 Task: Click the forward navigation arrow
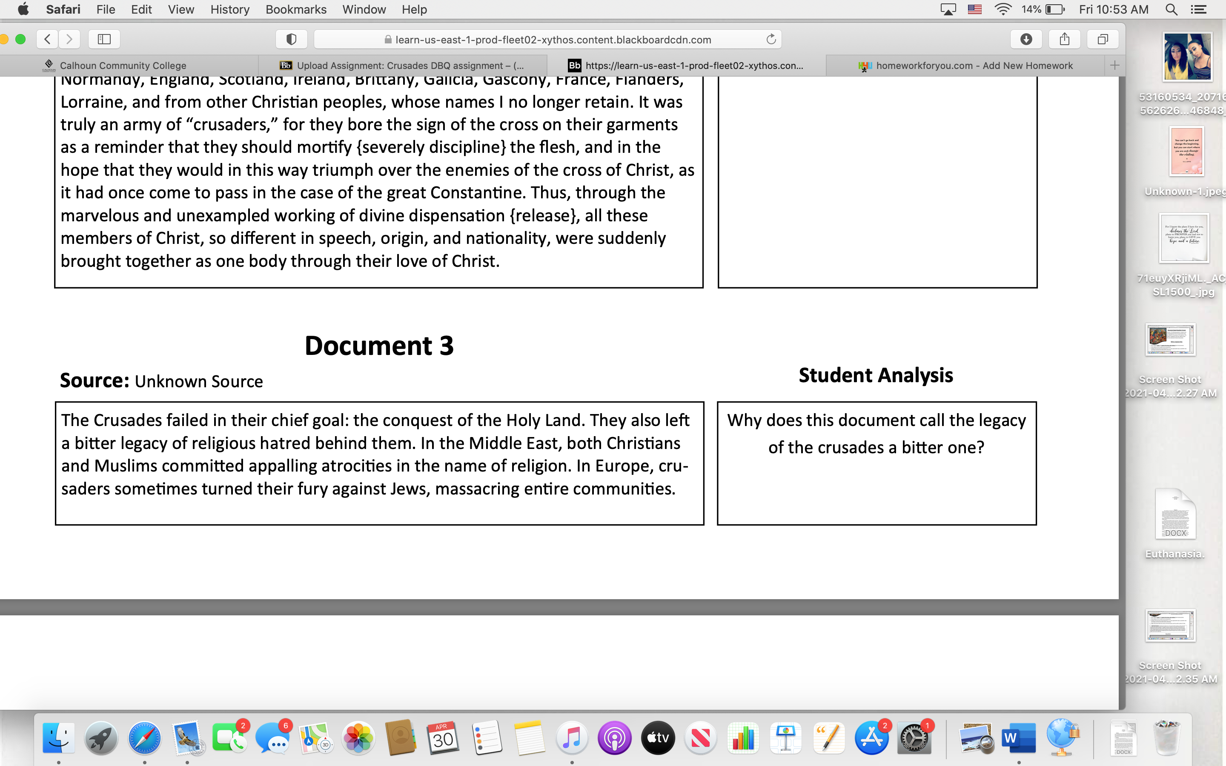[x=69, y=39]
